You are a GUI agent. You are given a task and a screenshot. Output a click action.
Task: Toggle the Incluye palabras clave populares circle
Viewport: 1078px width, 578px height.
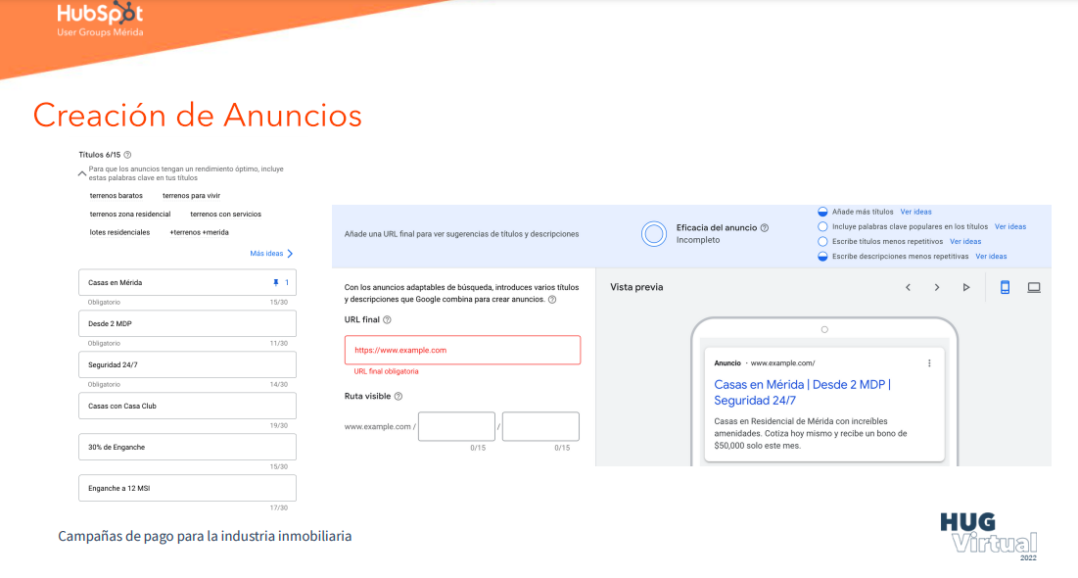tap(823, 226)
